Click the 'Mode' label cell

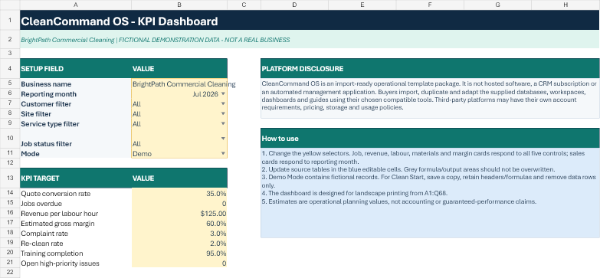[x=76, y=153]
